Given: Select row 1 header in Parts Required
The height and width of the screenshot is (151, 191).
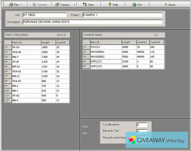Looking at the screenshot, I should pyautogui.click(x=8, y=47).
